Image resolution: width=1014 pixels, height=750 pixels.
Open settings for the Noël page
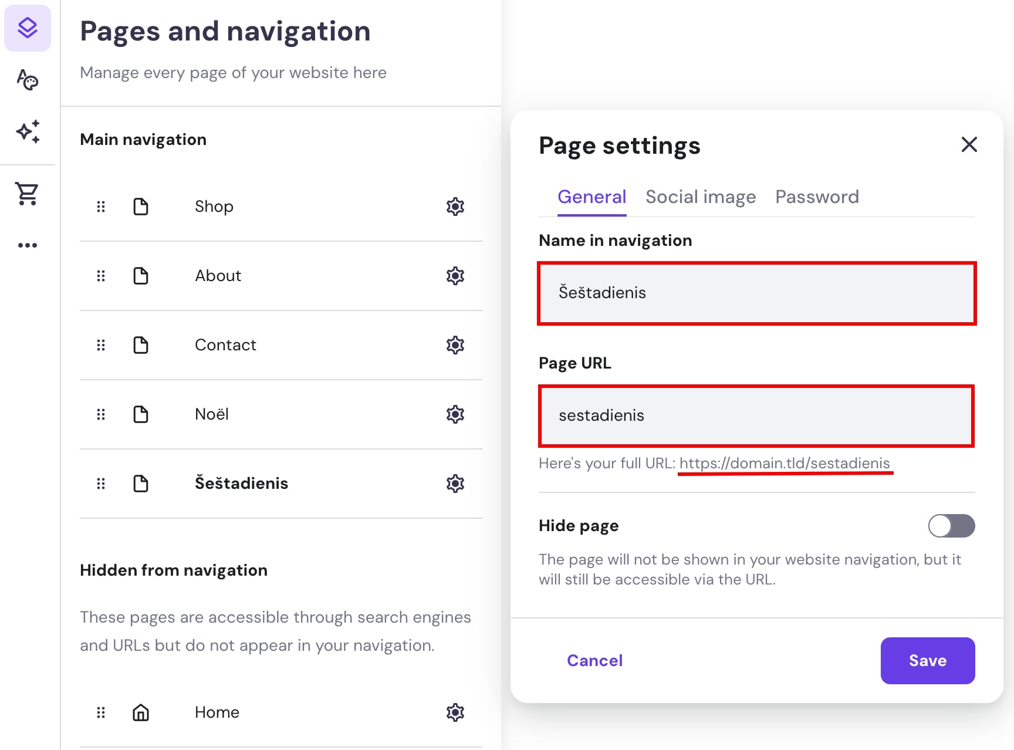455,414
